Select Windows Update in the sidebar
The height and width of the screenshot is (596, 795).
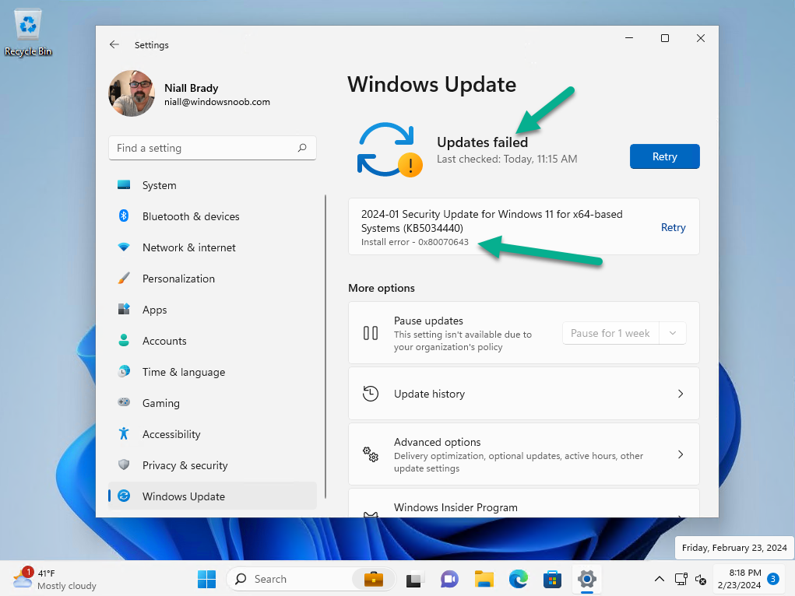point(212,496)
